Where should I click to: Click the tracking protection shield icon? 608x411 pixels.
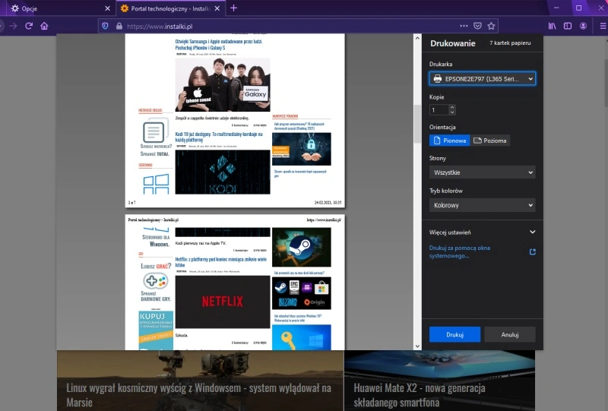point(104,26)
